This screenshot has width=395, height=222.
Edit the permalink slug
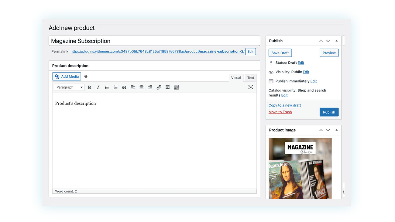250,52
